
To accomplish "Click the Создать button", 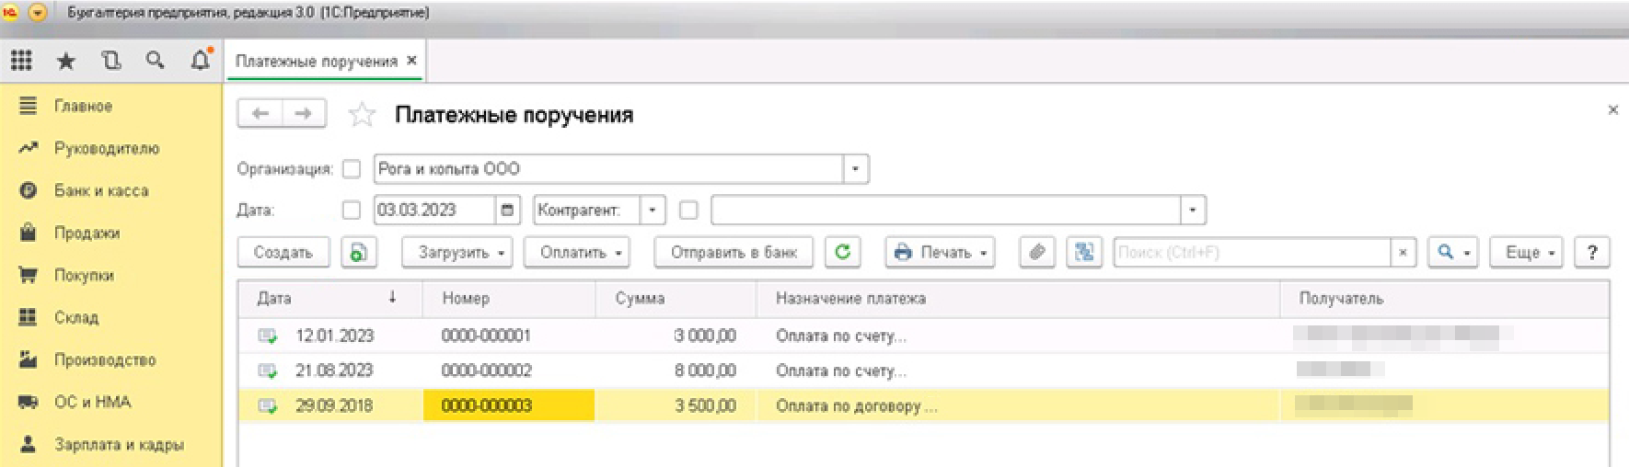I will [283, 252].
